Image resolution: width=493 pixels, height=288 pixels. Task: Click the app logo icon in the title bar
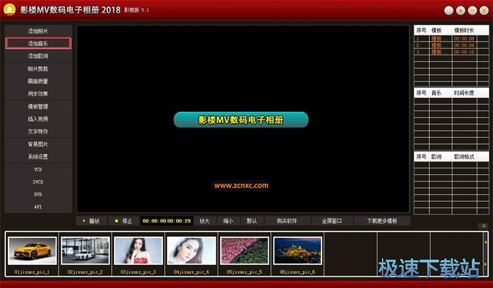coord(10,10)
